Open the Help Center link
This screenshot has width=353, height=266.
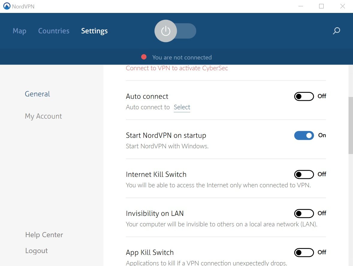44,235
